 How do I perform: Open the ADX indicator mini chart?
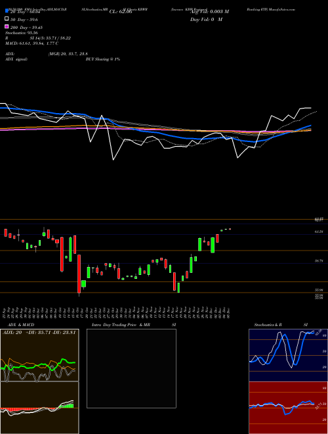tap(39, 355)
